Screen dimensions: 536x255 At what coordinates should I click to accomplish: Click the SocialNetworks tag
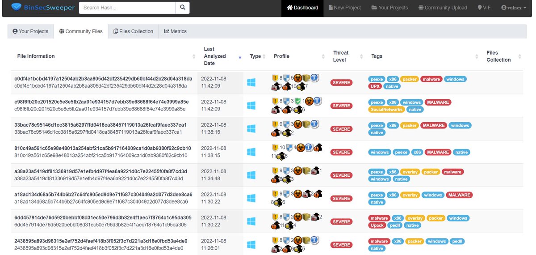point(386,110)
